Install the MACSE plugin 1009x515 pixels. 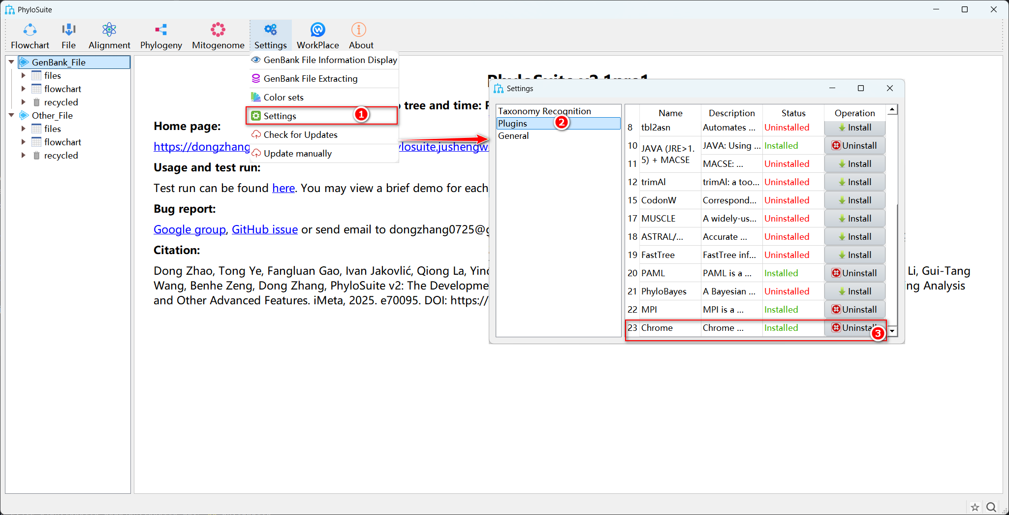(x=854, y=164)
